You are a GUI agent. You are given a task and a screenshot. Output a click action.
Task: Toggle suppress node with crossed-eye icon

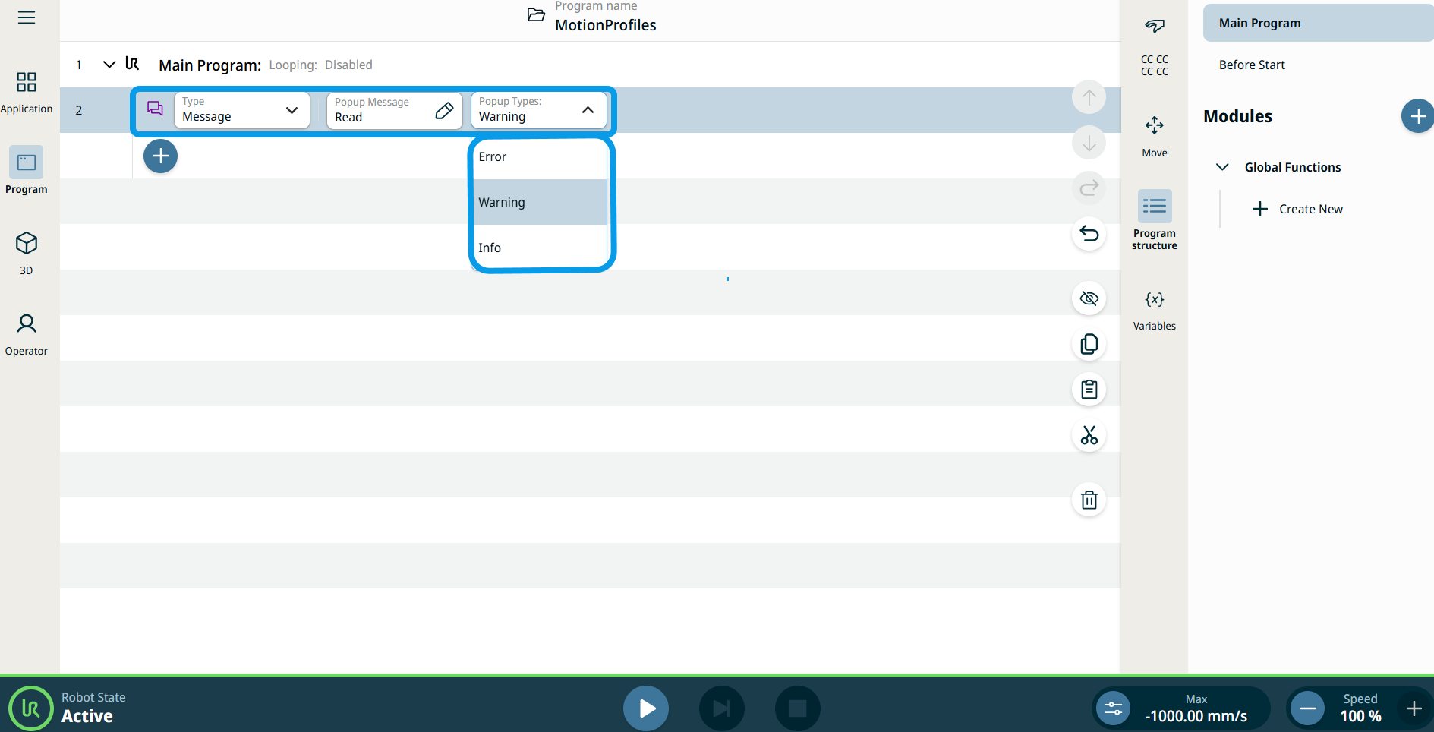click(x=1089, y=298)
